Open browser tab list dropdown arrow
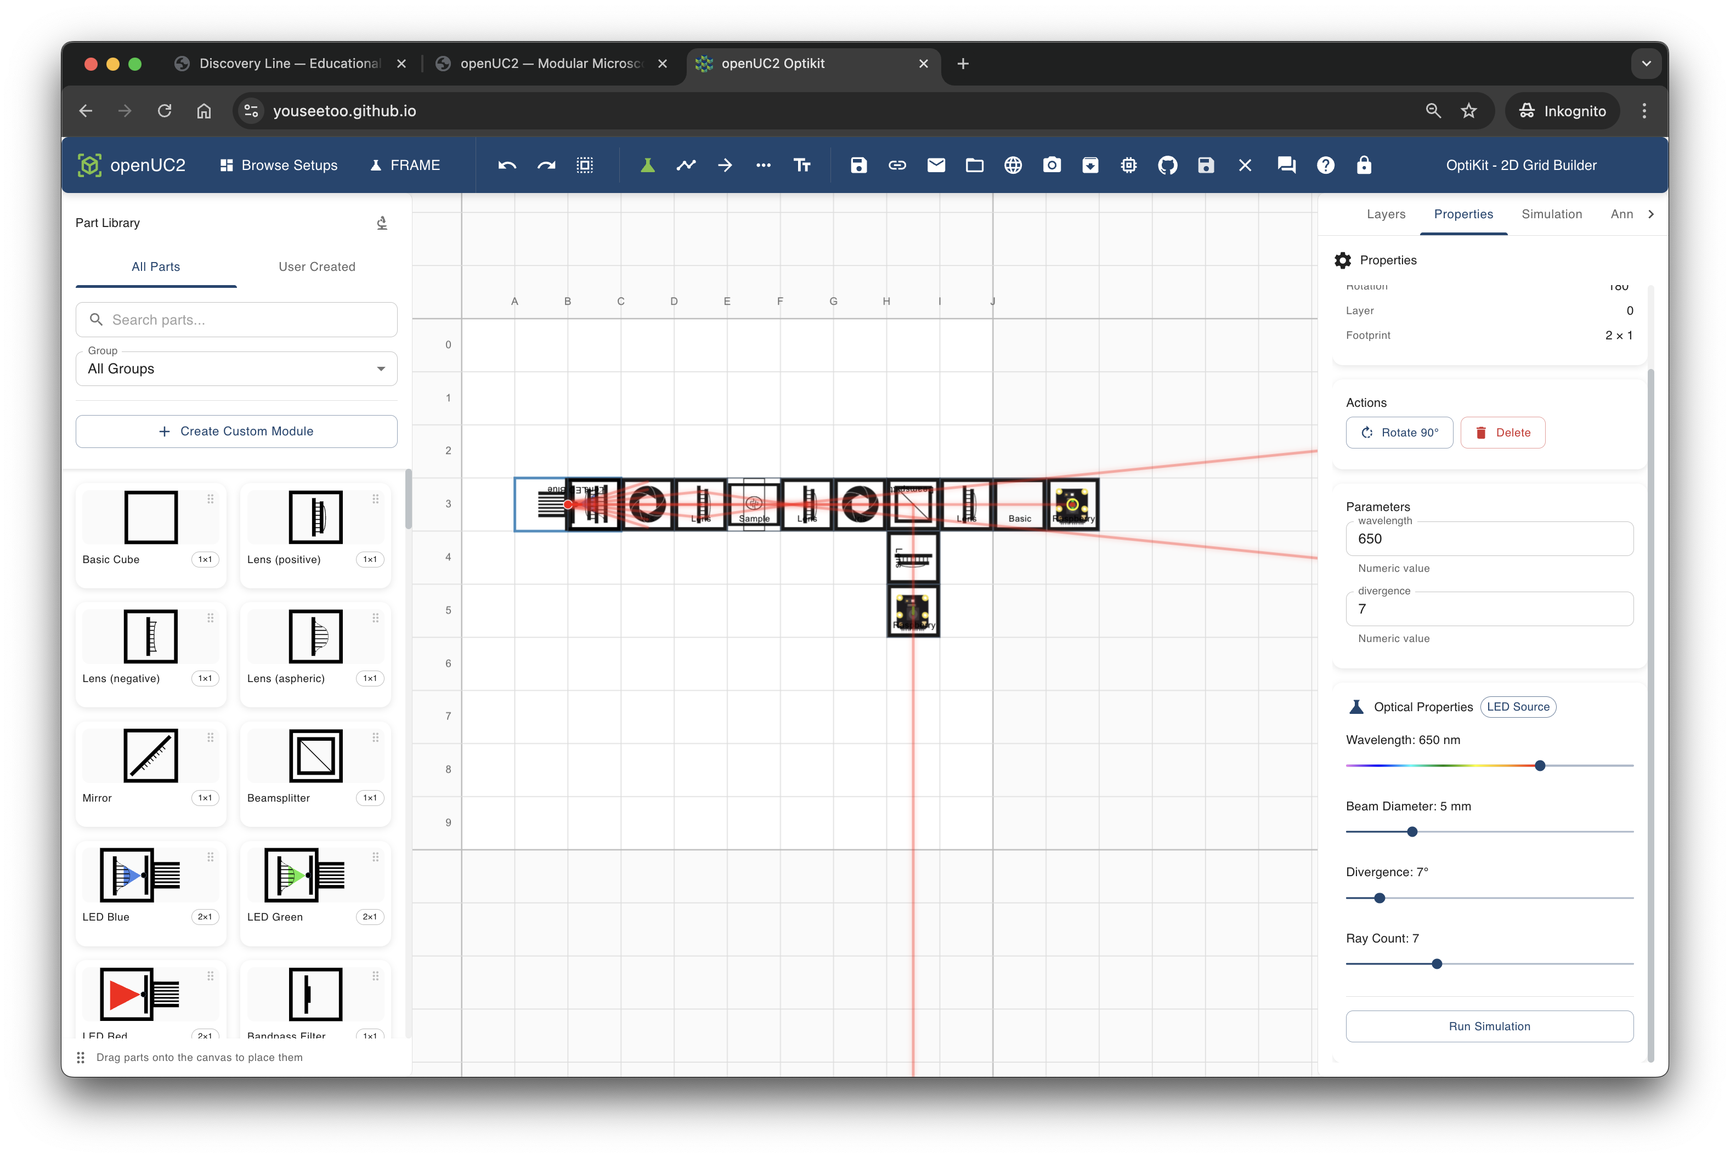 click(x=1646, y=64)
